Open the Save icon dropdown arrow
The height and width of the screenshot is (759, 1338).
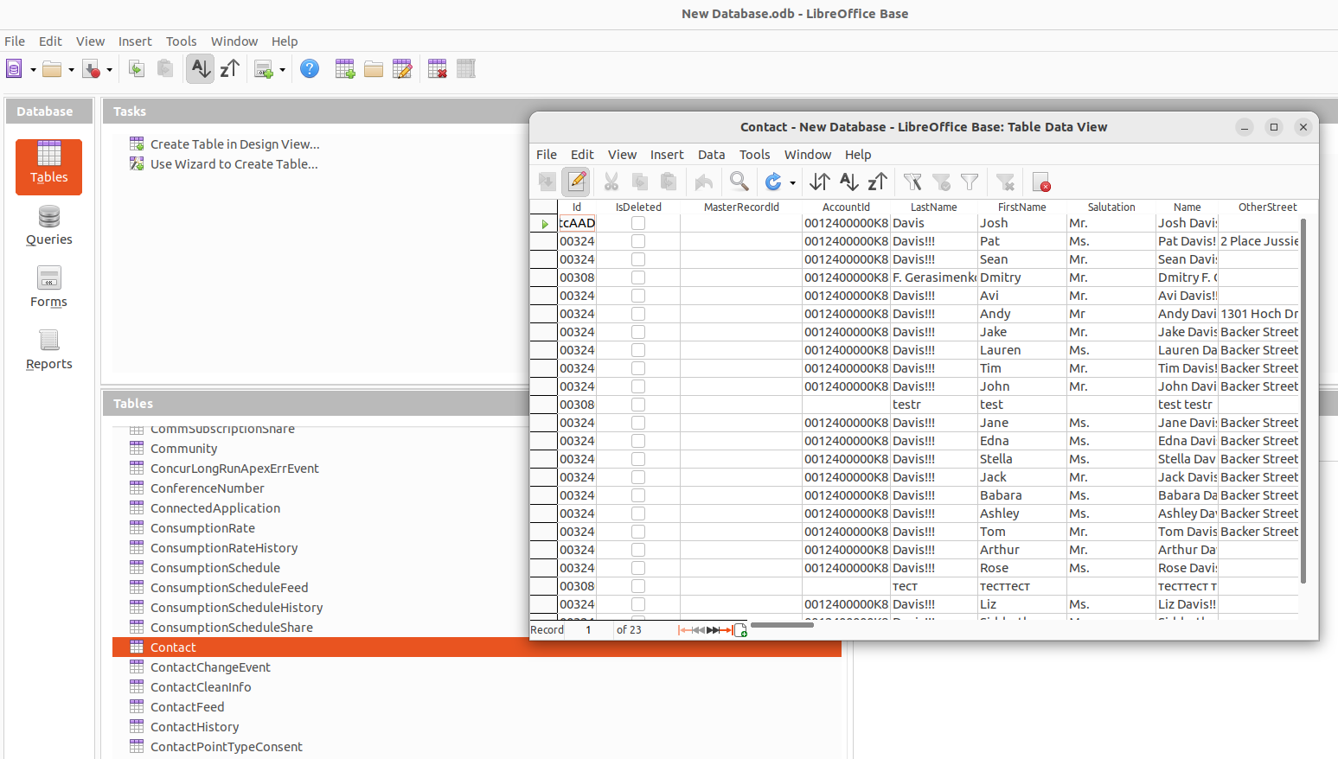(109, 70)
